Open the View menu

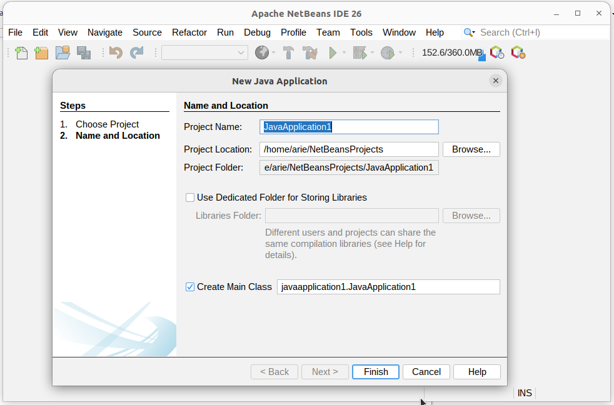point(68,32)
